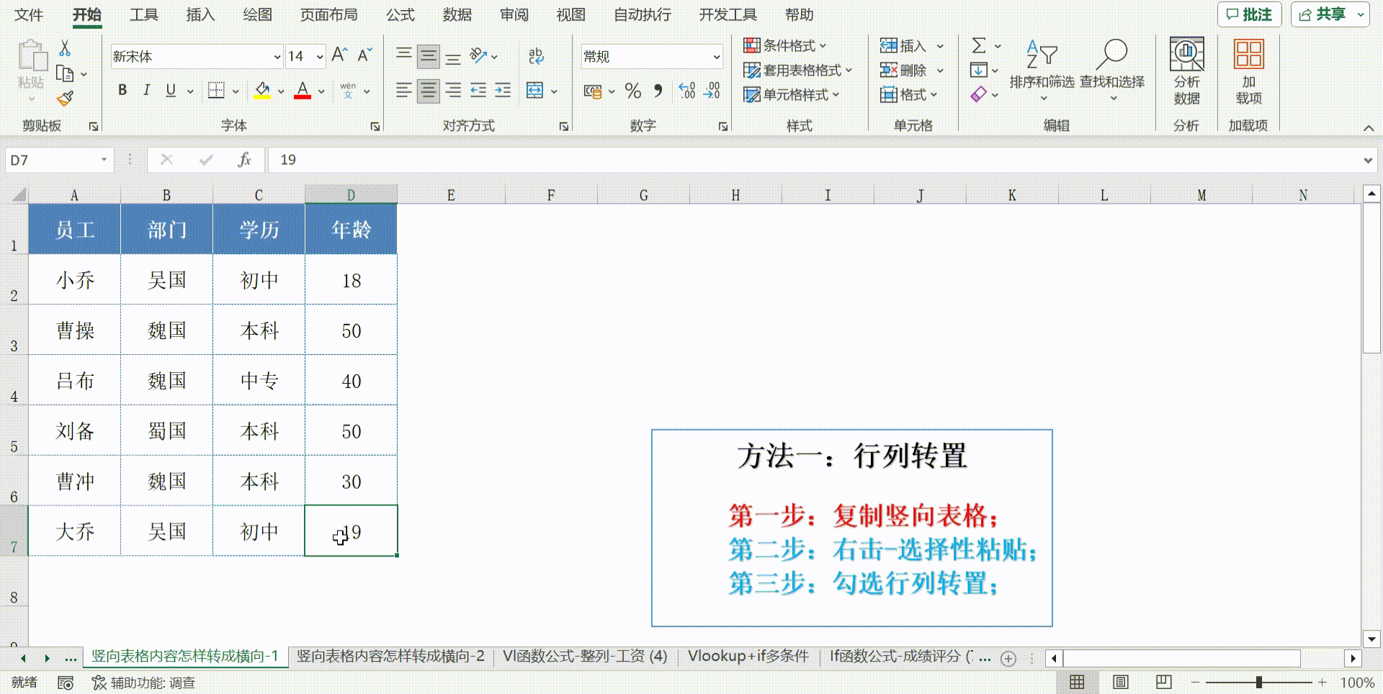1383x694 pixels.
Task: Click the phonetic guide wén icon
Action: (349, 90)
